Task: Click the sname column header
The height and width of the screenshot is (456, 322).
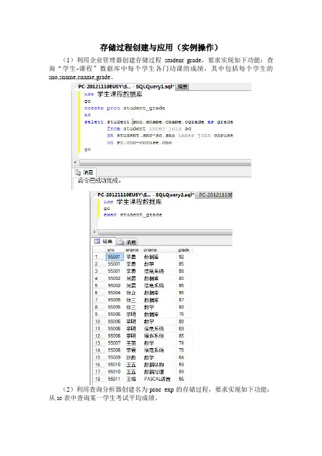Action: [133, 250]
